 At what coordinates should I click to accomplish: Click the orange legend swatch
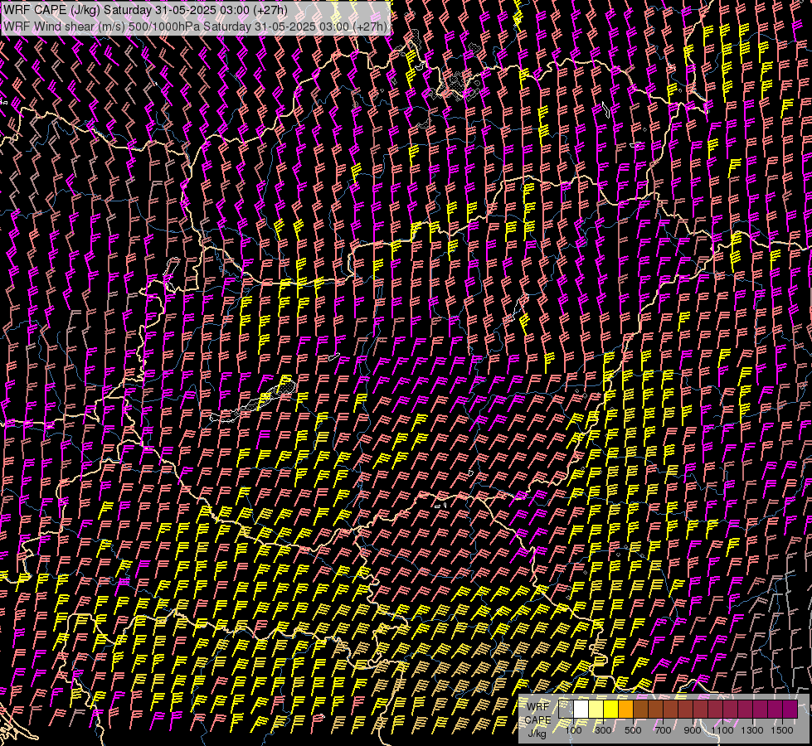pos(626,710)
